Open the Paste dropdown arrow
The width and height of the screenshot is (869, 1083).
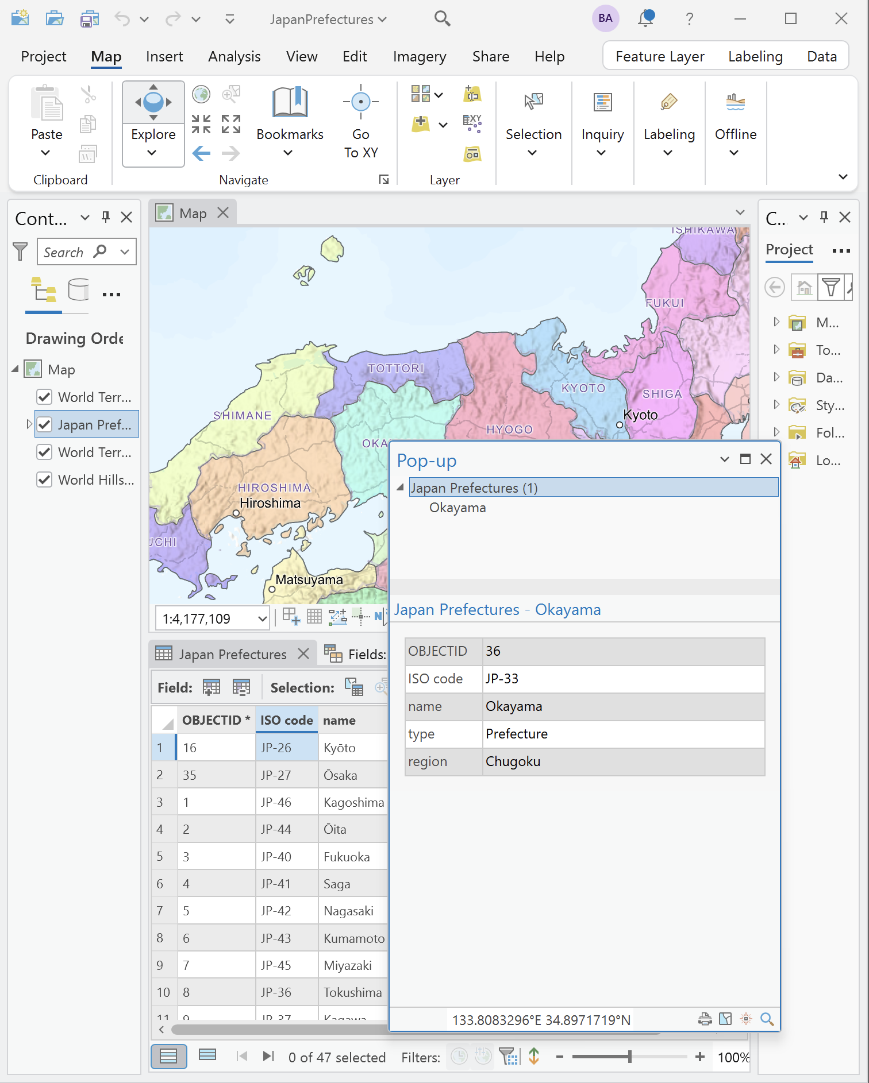pos(45,153)
